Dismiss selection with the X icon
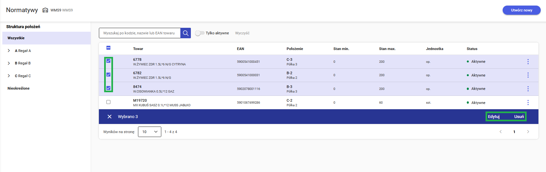 point(109,117)
